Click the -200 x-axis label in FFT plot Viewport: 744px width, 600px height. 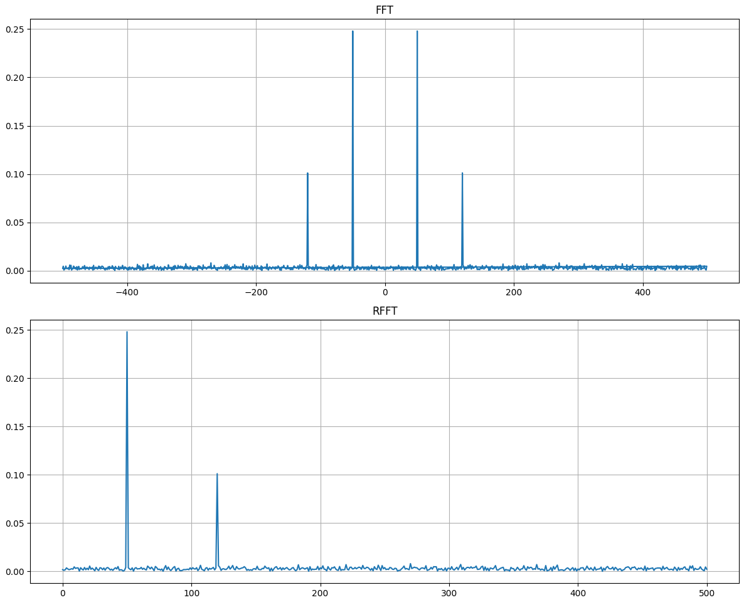pyautogui.click(x=256, y=292)
